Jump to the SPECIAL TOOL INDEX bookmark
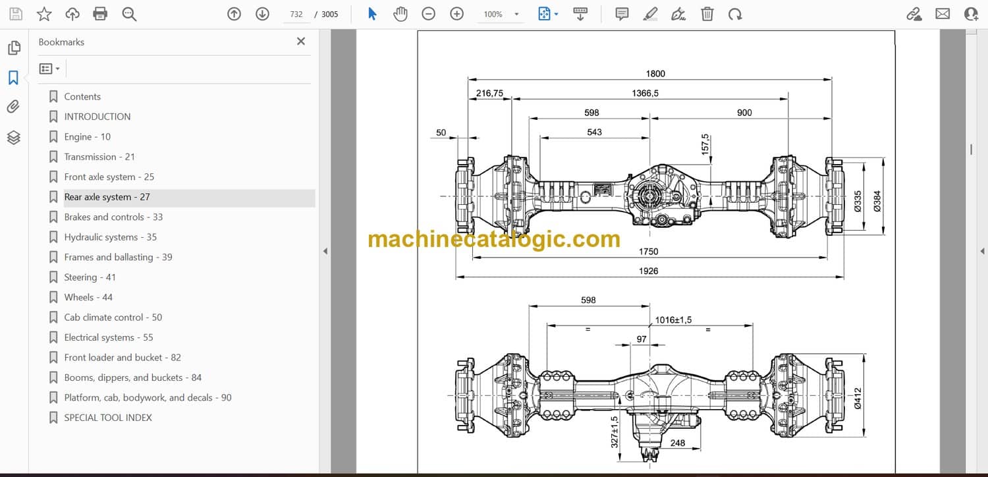Viewport: 988px width, 477px height. tap(108, 418)
